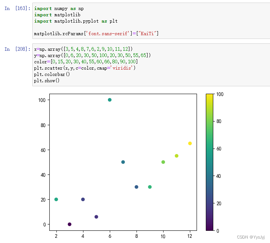Click the y-axis tick label 60

pos(43,150)
